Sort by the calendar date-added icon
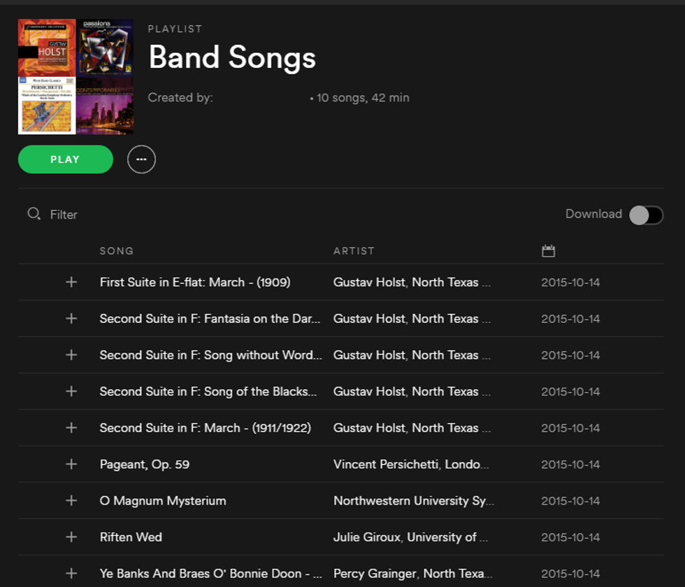 tap(548, 251)
